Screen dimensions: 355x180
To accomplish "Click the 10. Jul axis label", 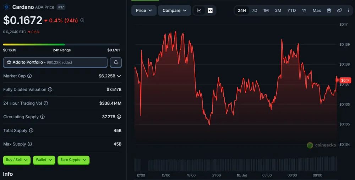I will tap(241, 175).
